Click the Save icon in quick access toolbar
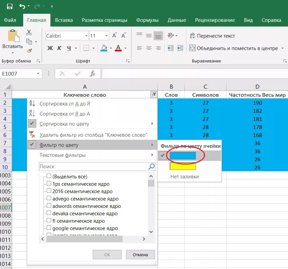 point(9,6)
